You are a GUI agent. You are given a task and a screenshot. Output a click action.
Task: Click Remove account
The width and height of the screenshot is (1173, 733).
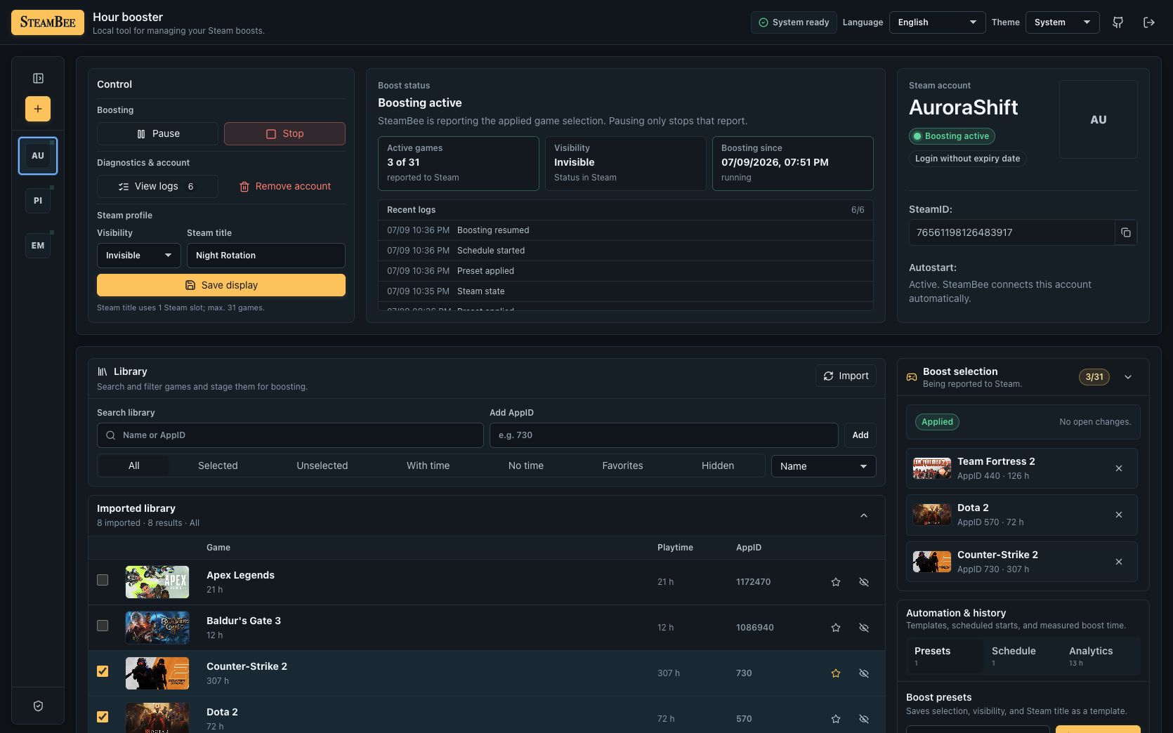284,186
